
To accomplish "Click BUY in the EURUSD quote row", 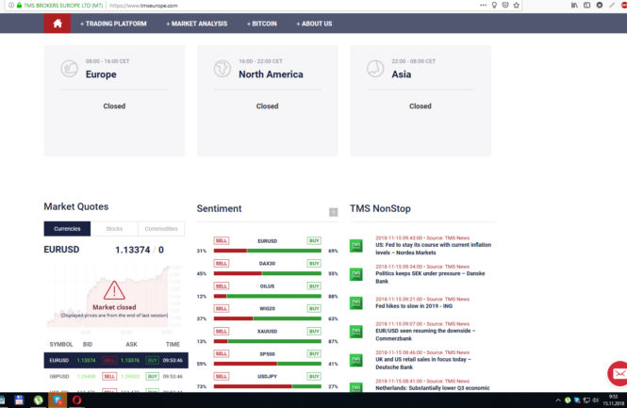I will click(152, 360).
